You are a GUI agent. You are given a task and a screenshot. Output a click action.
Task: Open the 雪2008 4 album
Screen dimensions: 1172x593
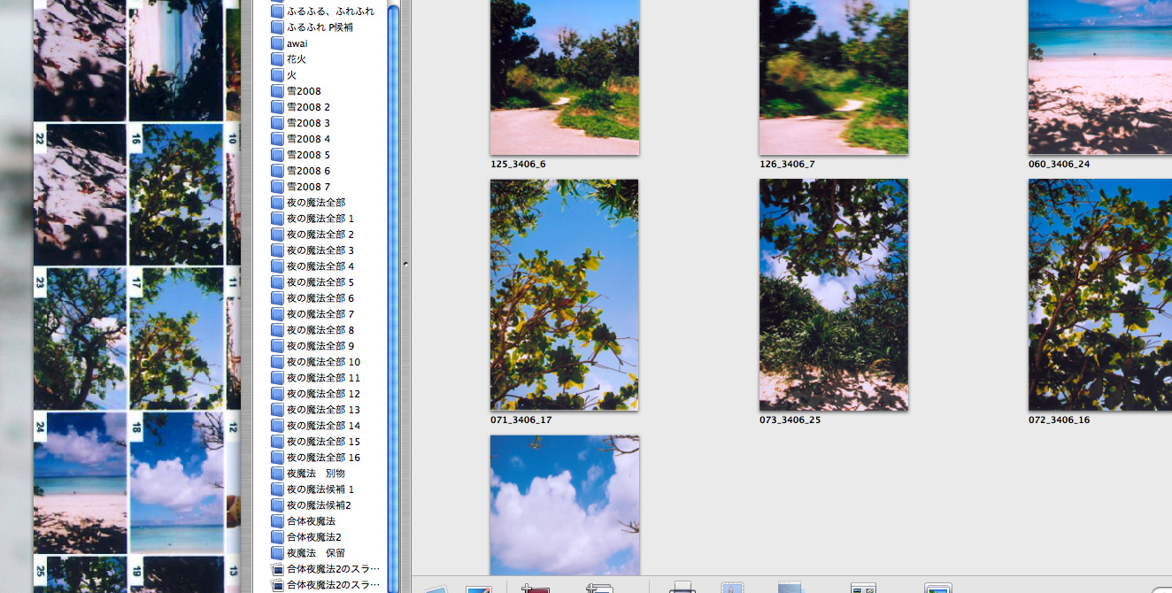[x=308, y=139]
